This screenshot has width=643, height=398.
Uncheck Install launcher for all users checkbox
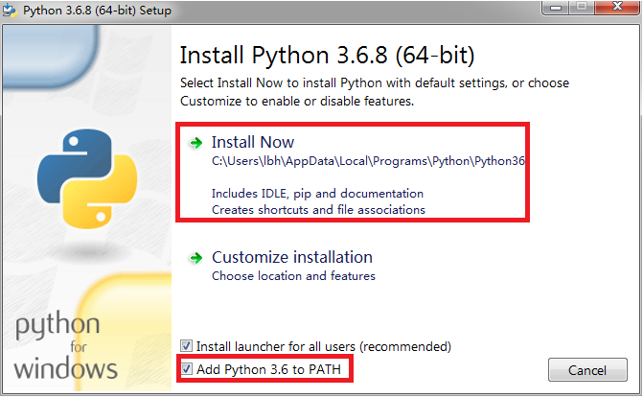coord(186,346)
